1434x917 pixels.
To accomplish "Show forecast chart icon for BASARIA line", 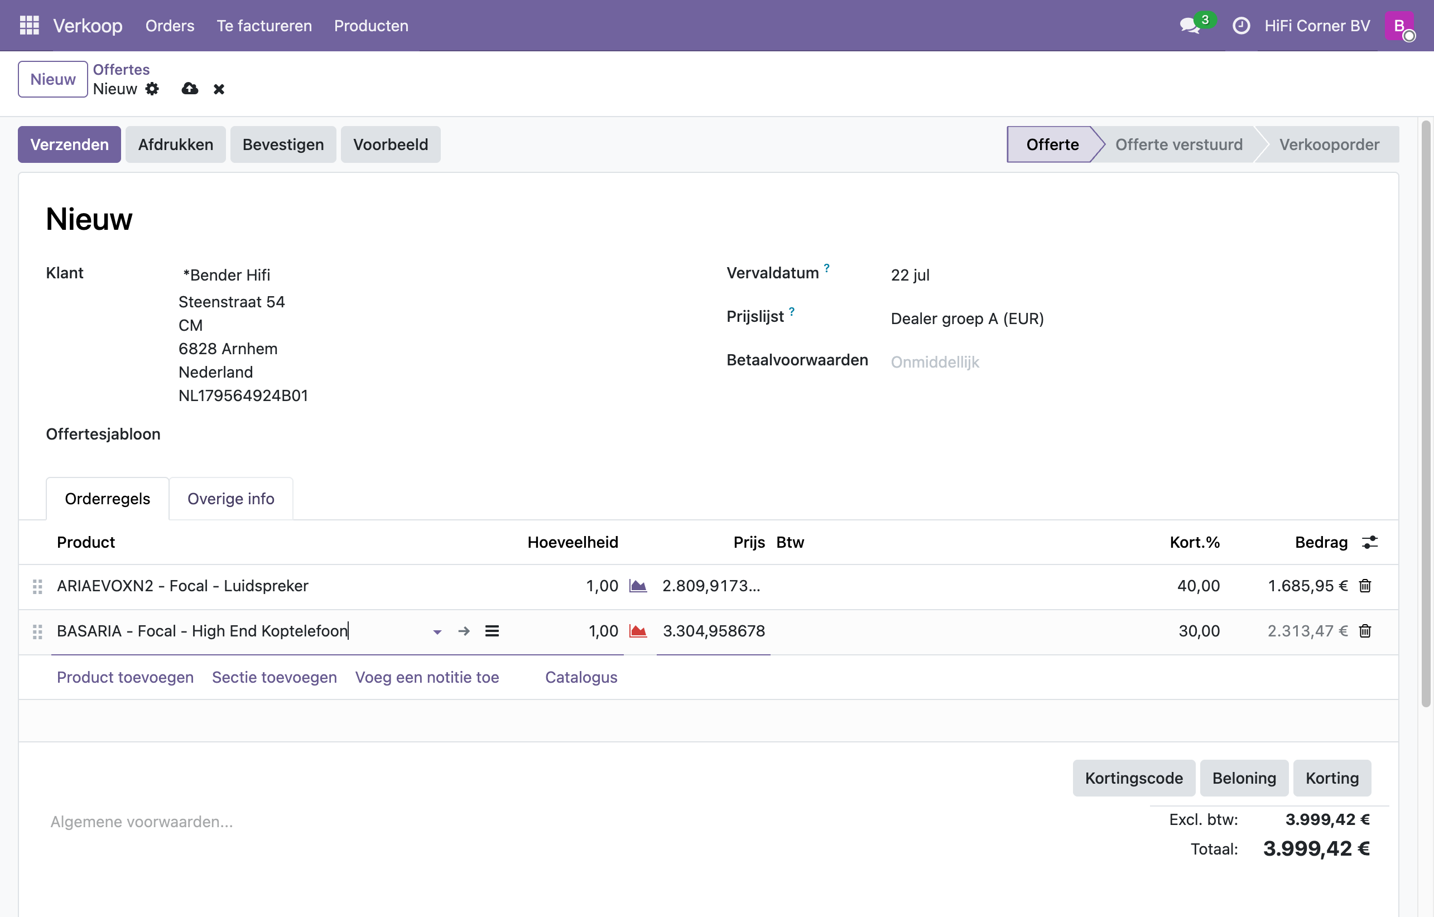I will click(638, 631).
